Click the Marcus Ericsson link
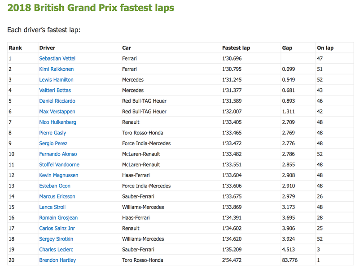This screenshot has height=273, width=359. coord(57,197)
